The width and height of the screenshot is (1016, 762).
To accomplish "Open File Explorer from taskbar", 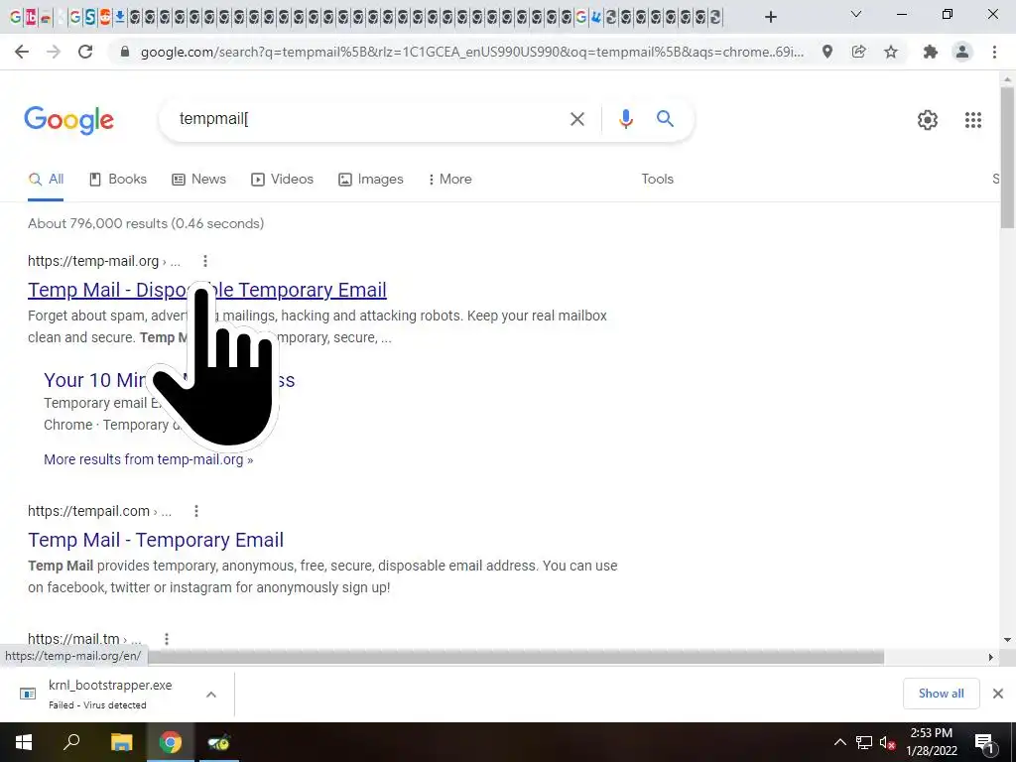I will (x=121, y=742).
